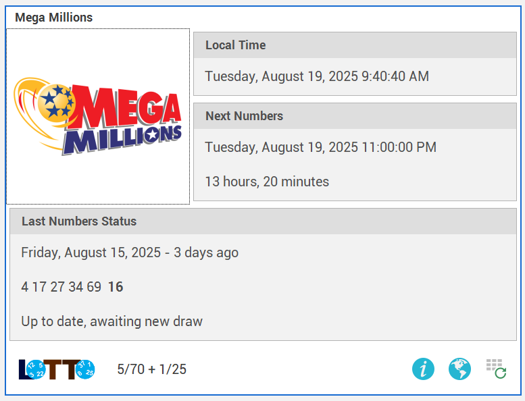The height and width of the screenshot is (401, 525).
Task: Click the Mega Millions logo image
Action: click(x=98, y=116)
